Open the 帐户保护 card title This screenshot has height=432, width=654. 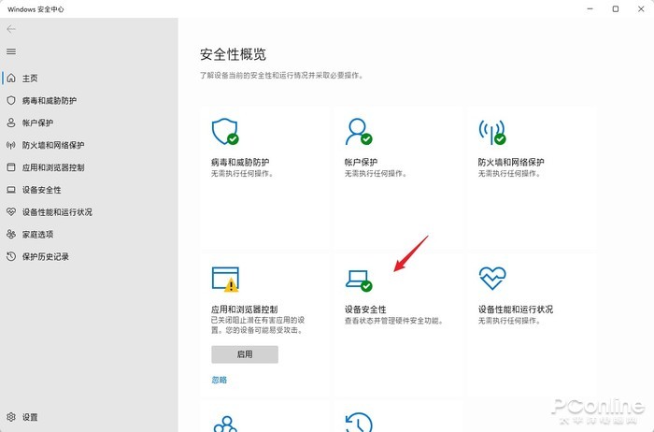pyautogui.click(x=361, y=162)
